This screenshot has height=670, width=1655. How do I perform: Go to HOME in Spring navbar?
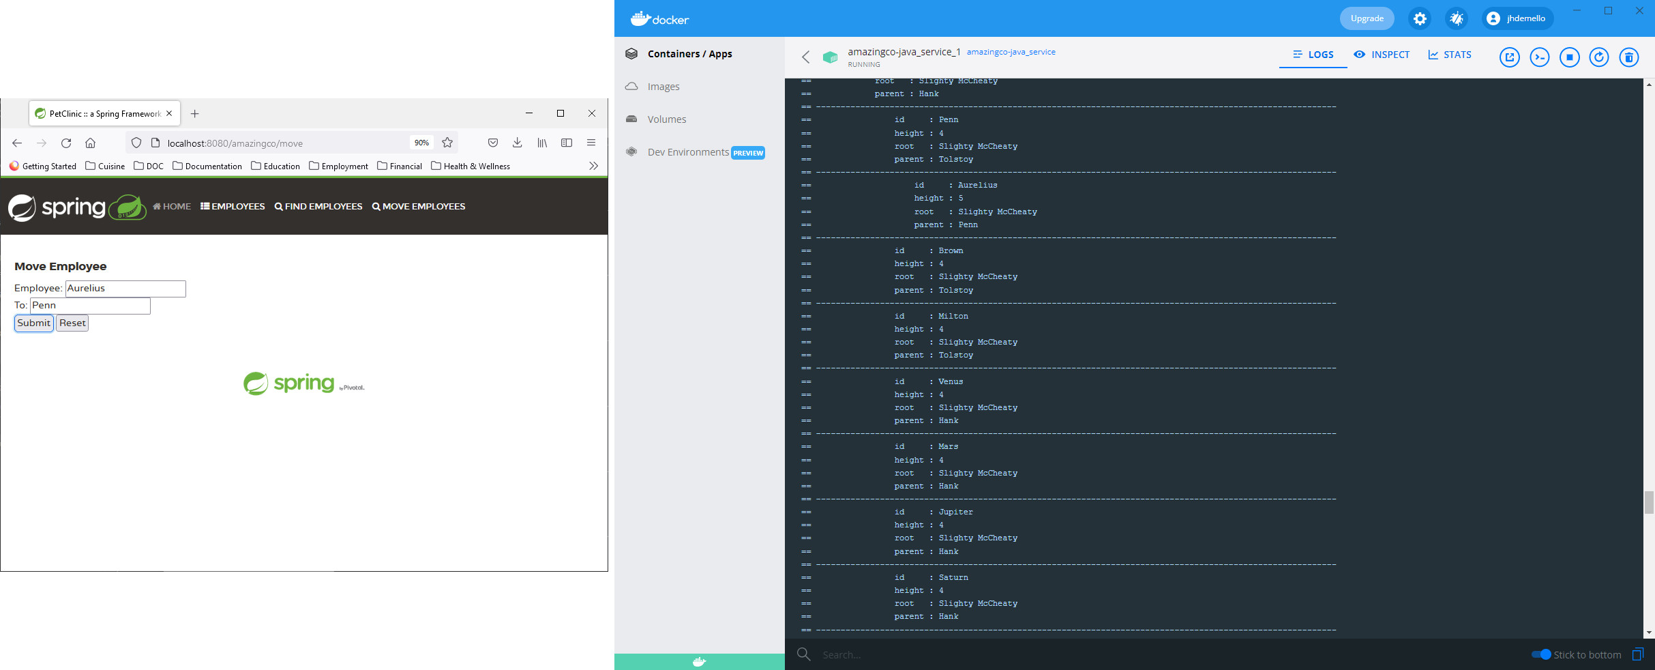pyautogui.click(x=172, y=206)
